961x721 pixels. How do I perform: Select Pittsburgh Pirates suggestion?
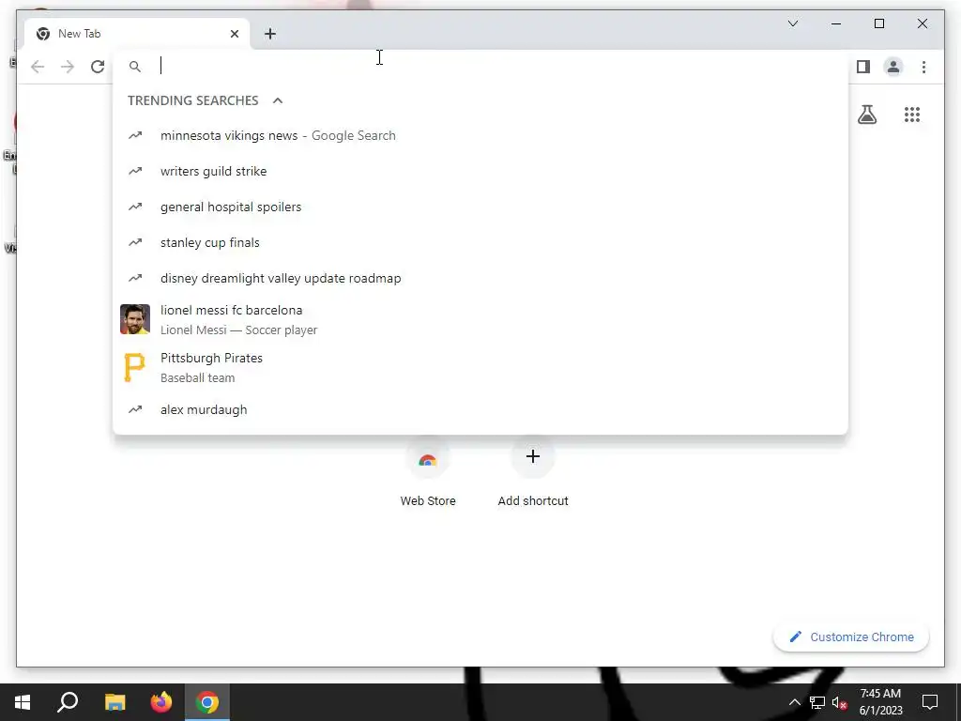pos(480,367)
